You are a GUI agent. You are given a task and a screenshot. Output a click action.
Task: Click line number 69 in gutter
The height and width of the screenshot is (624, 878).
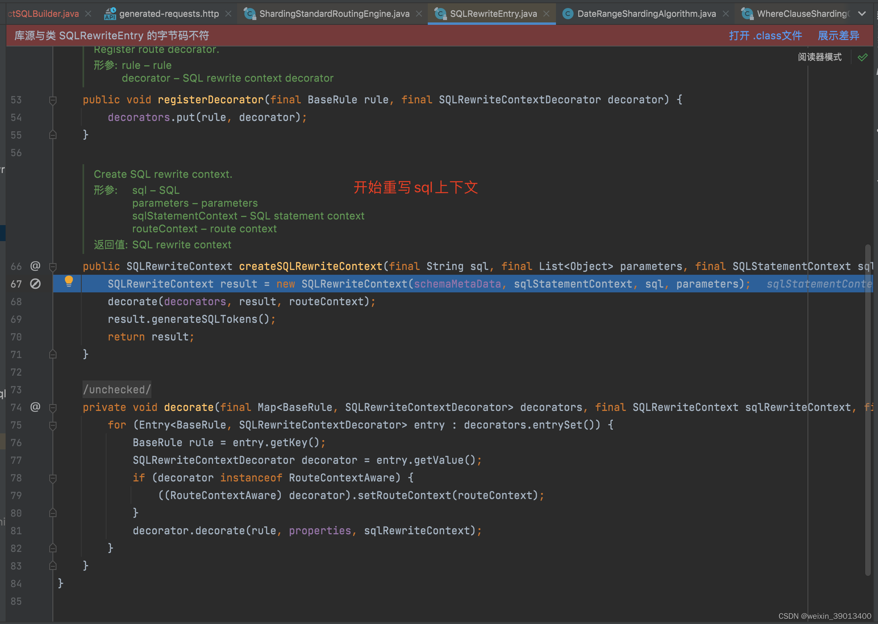16,319
